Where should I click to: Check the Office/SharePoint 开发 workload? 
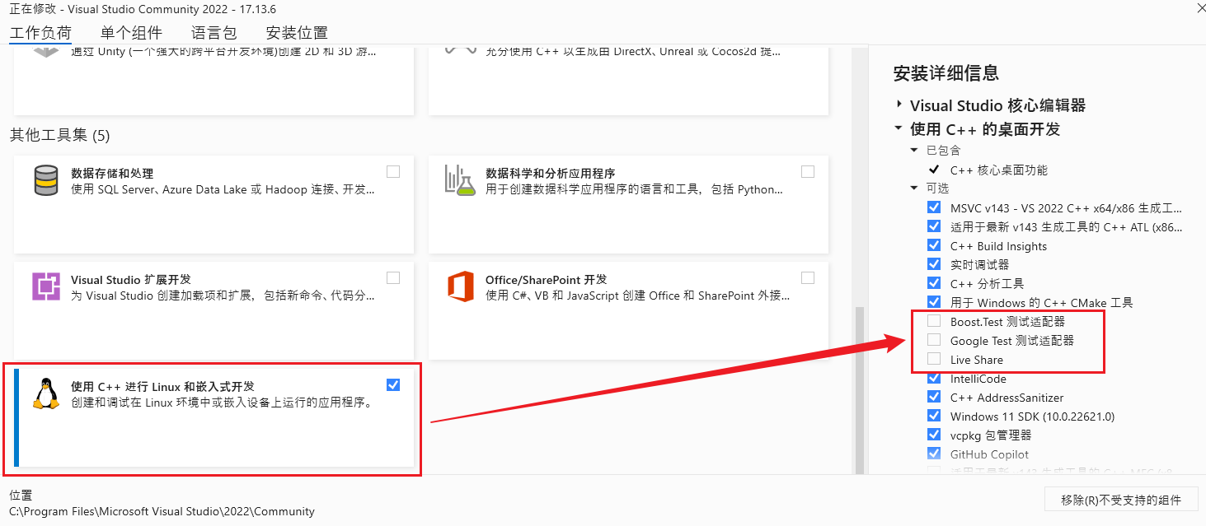click(x=808, y=277)
